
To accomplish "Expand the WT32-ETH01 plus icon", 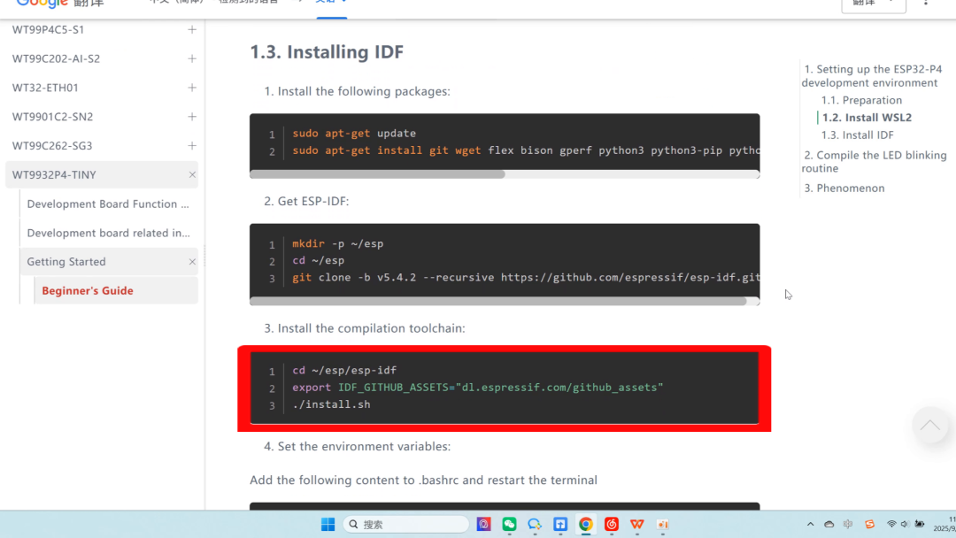I will tap(192, 88).
